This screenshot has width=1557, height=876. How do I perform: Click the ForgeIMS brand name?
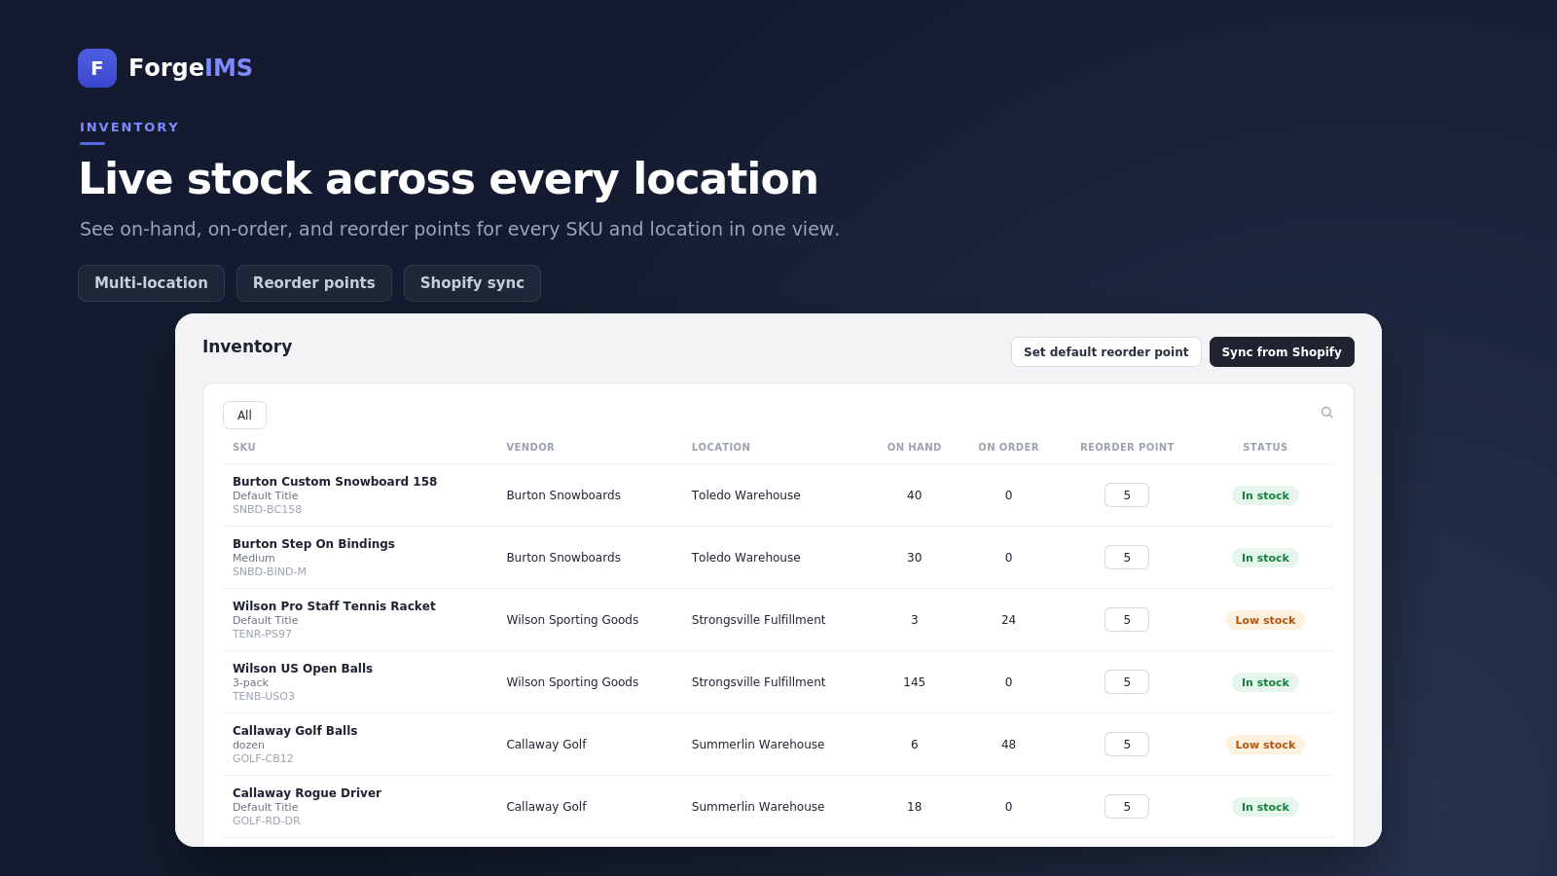(x=191, y=67)
